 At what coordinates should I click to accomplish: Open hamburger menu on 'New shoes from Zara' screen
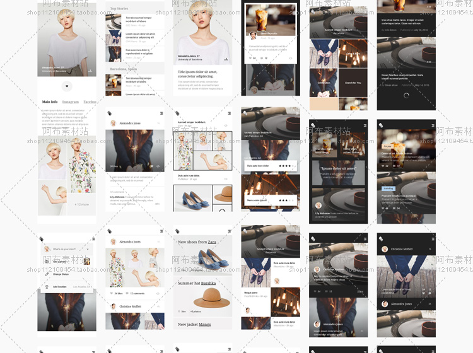230,231
